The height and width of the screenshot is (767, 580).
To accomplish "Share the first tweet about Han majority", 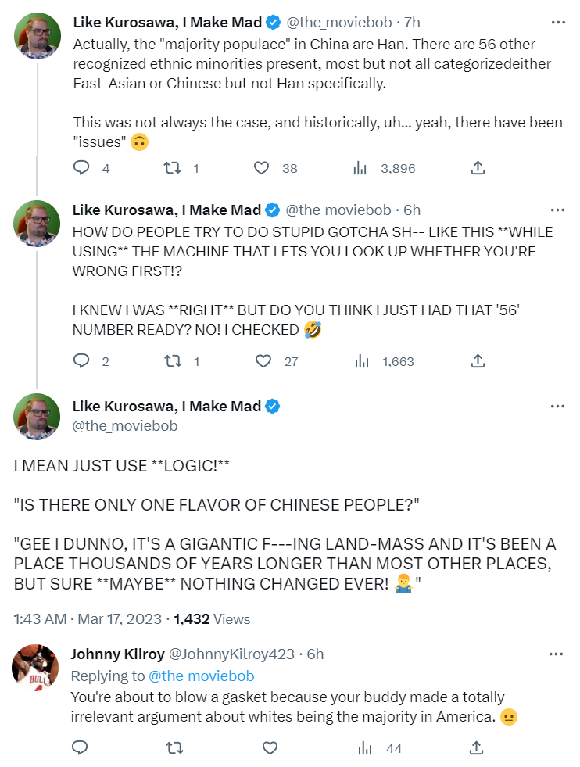I will click(478, 168).
